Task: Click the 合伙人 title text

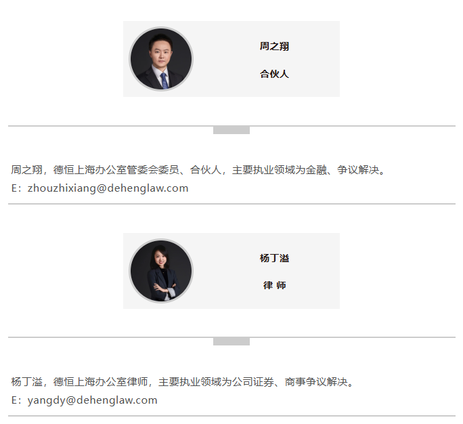Action: pyautogui.click(x=274, y=74)
